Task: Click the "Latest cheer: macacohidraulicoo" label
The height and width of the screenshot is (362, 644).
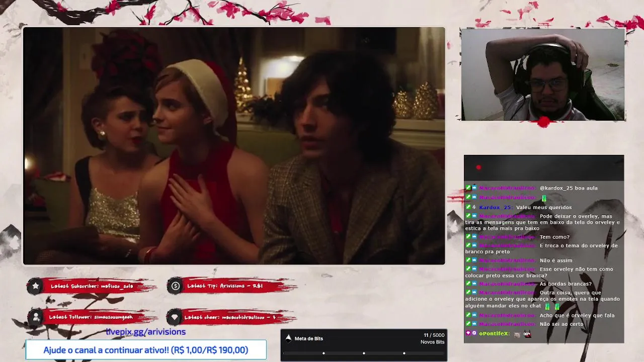Action: tap(229, 317)
